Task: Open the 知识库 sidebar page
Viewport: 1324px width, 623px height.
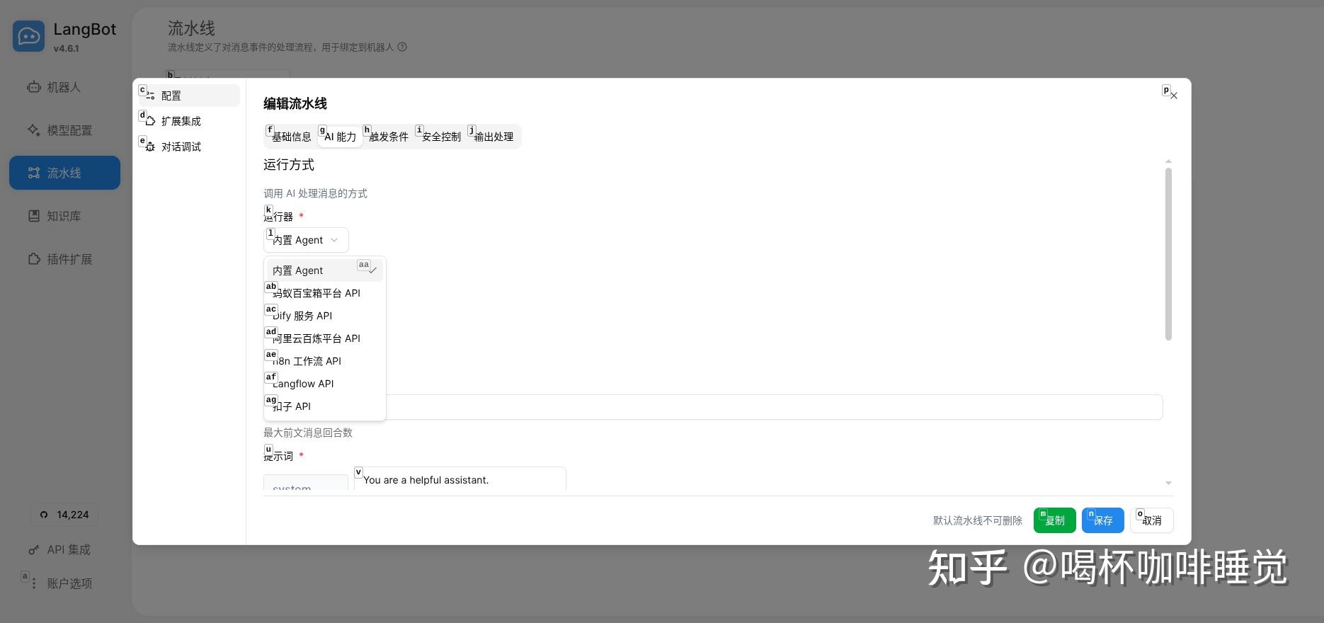Action: [x=64, y=216]
